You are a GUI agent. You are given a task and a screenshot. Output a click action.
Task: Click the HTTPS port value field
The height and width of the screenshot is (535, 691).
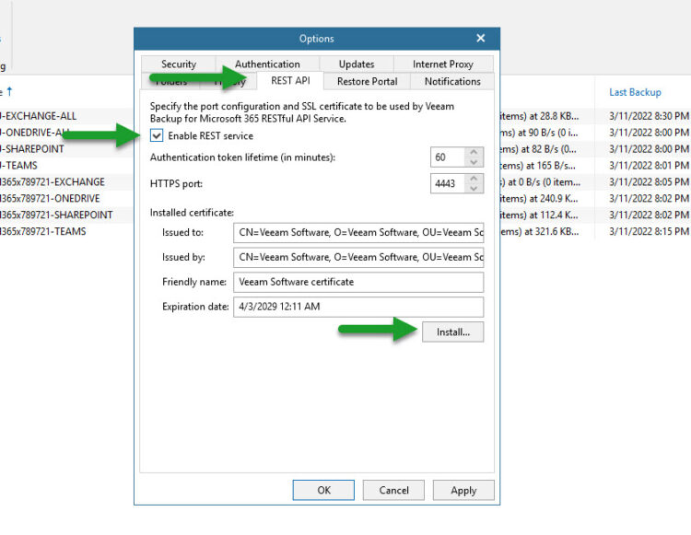[x=447, y=183]
